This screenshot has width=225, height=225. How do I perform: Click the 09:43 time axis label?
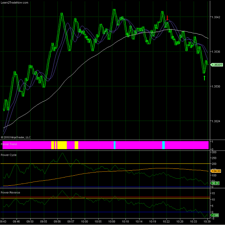pyautogui.click(x=3, y=221)
